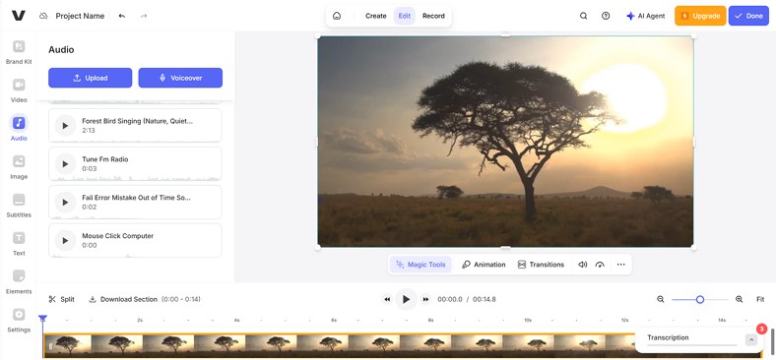Click the timeline zoom in icon

pos(739,299)
